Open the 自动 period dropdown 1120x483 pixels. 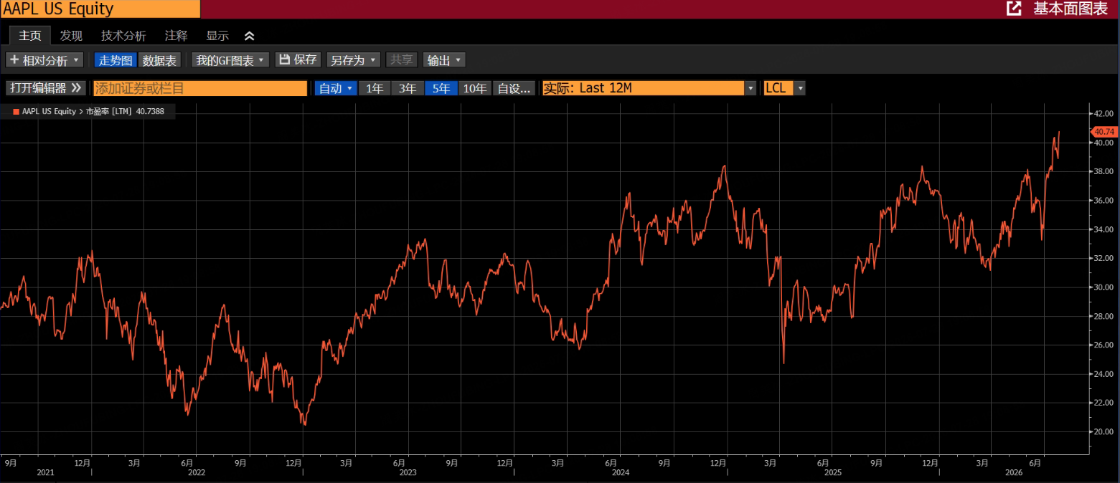pos(335,88)
